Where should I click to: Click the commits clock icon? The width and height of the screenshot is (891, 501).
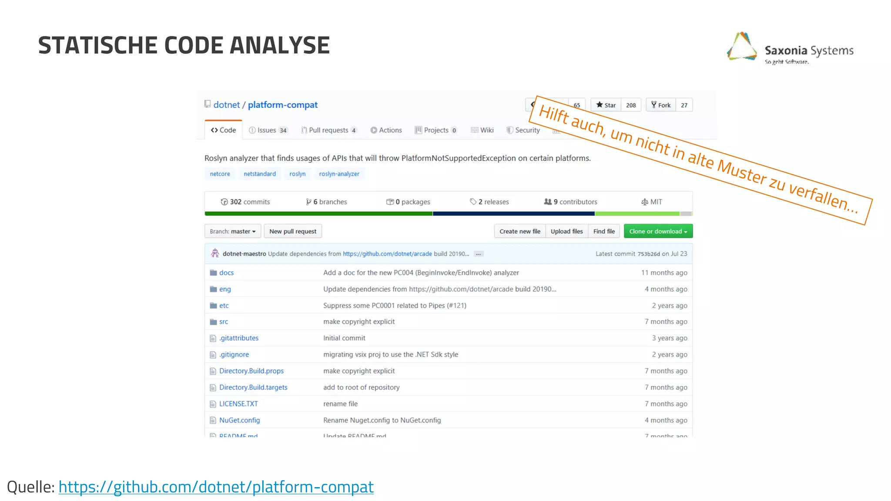pyautogui.click(x=224, y=202)
